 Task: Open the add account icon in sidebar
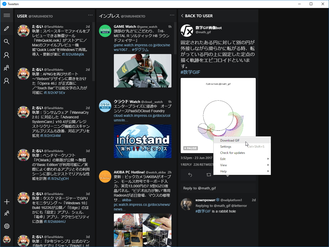point(7,213)
